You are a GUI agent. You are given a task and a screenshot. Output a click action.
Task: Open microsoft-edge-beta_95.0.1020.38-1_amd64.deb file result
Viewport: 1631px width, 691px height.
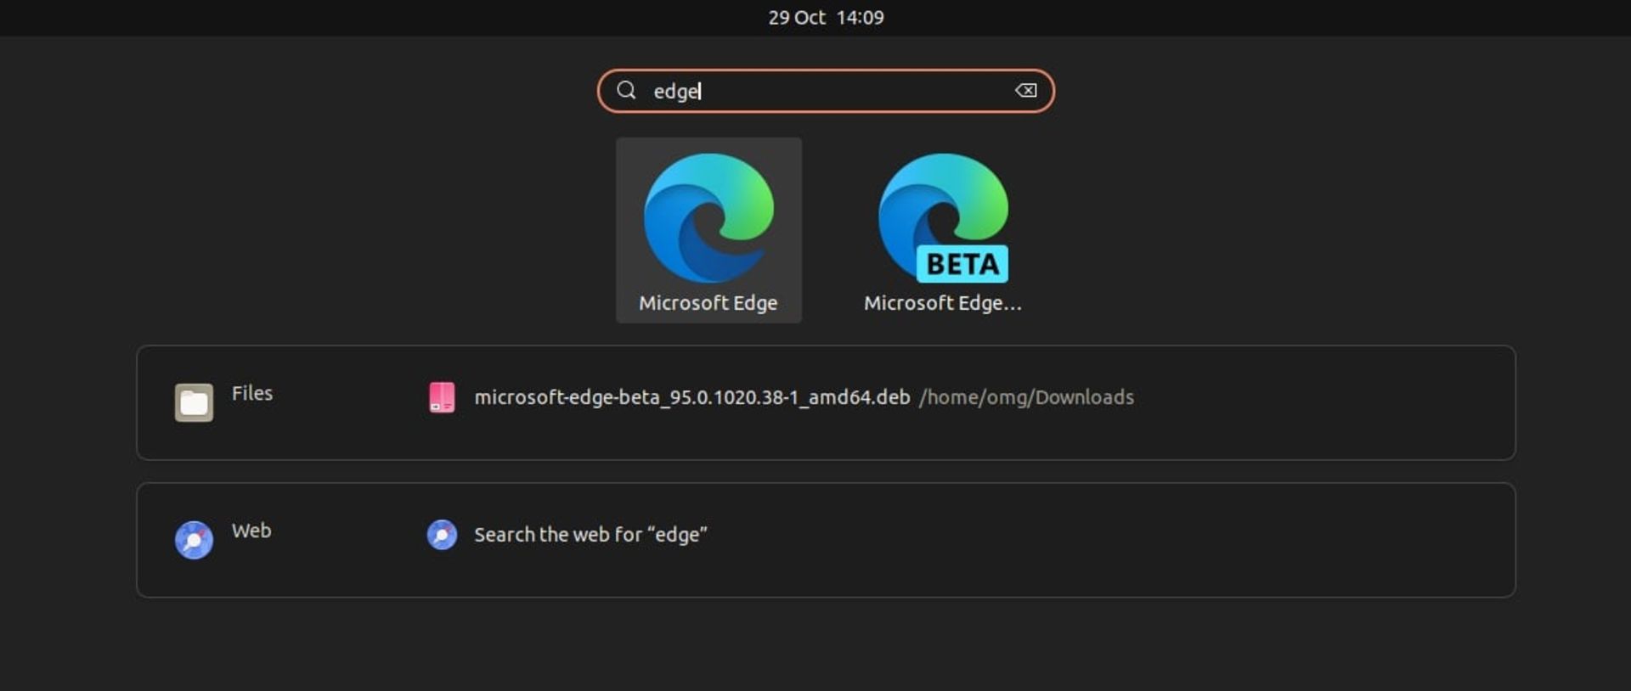(691, 397)
